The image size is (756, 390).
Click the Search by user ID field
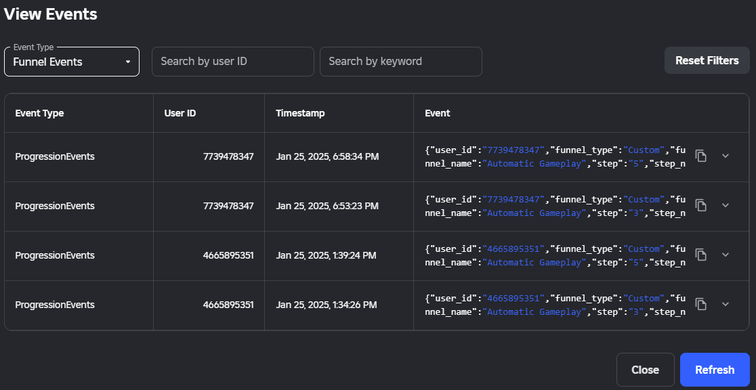coord(233,62)
